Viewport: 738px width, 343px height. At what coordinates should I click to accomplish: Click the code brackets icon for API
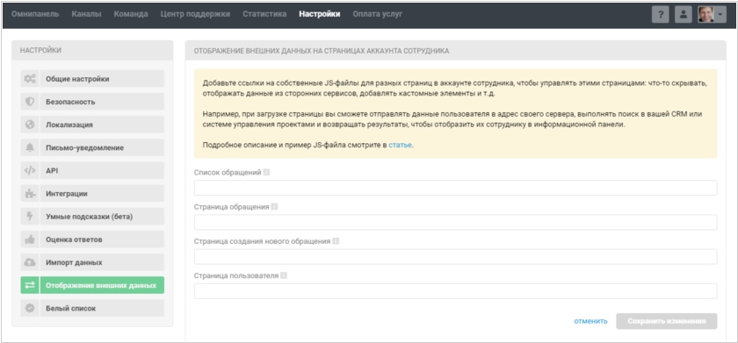pyautogui.click(x=30, y=170)
